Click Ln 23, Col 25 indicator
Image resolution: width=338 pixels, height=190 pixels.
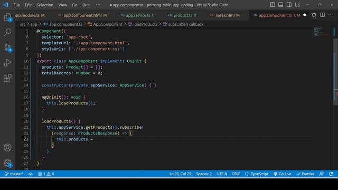pyautogui.click(x=180, y=174)
